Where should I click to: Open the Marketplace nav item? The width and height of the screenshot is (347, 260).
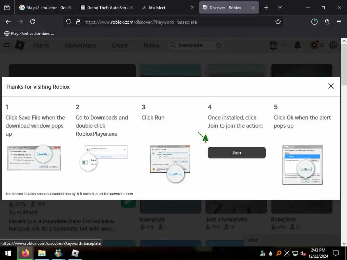pyautogui.click(x=81, y=45)
